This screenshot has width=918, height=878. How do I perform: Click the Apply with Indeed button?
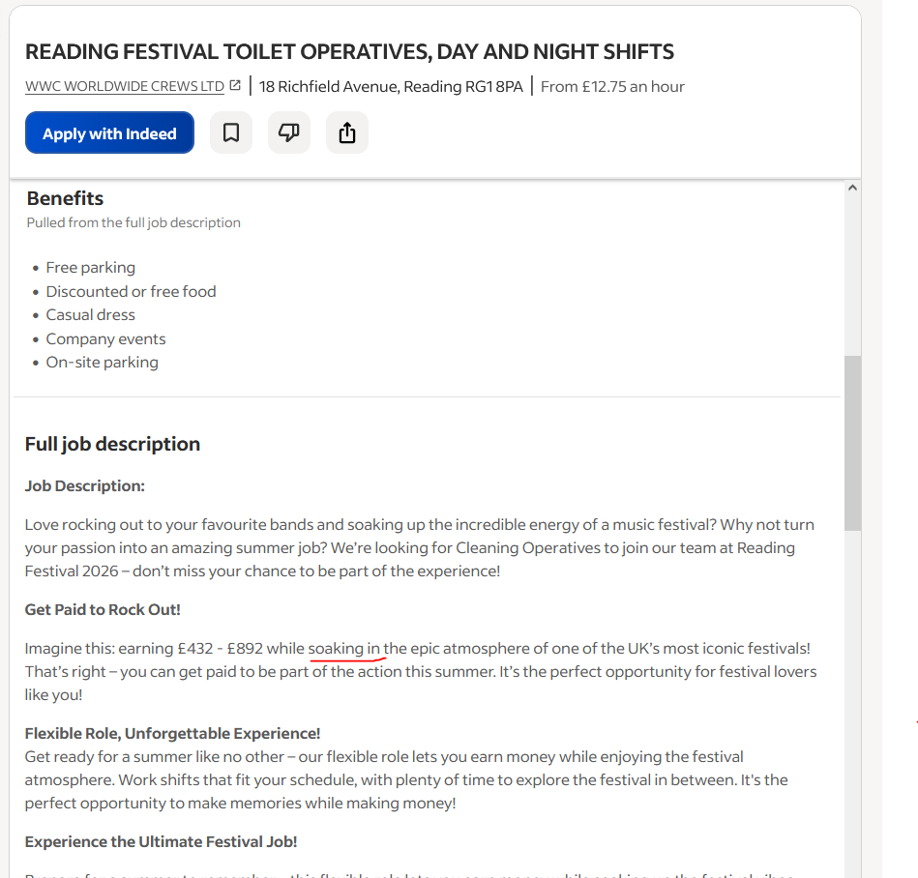(109, 132)
